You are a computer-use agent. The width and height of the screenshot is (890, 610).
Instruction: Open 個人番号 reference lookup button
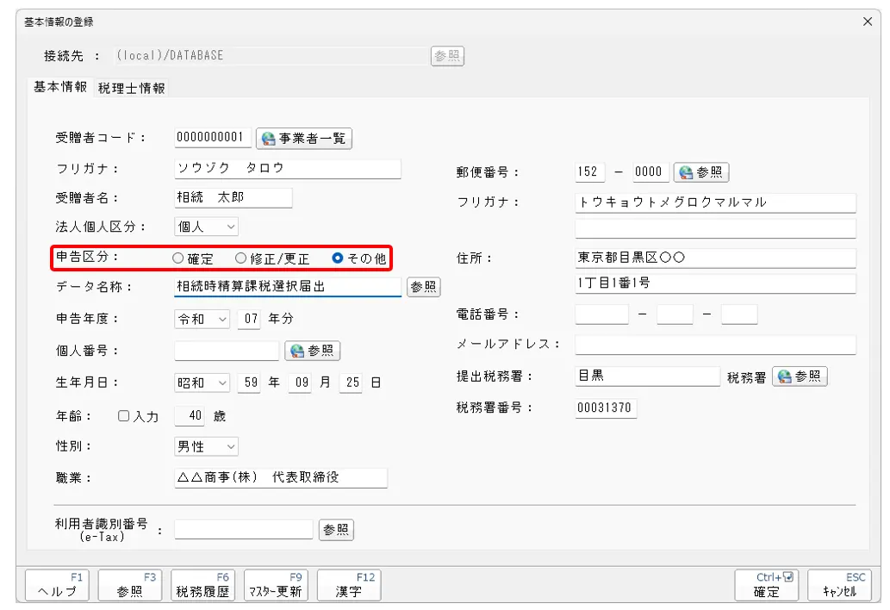pos(312,351)
